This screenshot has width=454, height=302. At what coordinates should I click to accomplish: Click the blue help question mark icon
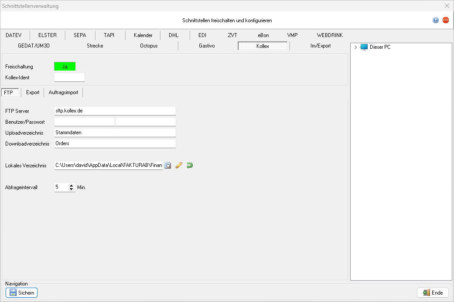coord(435,20)
